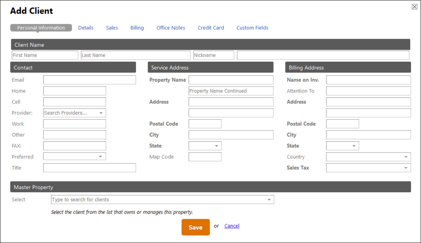Screen dimensions: 421x243
Task: Select the Nickname input field
Action: [214, 55]
